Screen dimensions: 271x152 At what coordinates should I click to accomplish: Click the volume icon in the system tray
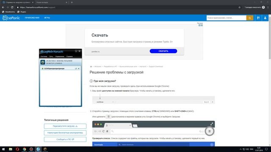pos(247,149)
